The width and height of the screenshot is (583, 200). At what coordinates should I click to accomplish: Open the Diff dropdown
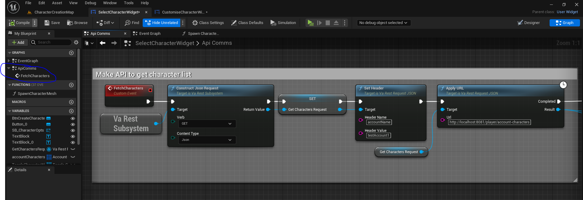tap(105, 23)
